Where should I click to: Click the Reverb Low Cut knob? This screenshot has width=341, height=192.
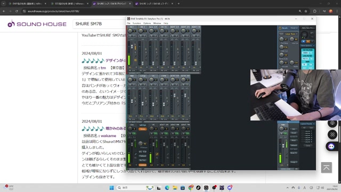pos(292,39)
